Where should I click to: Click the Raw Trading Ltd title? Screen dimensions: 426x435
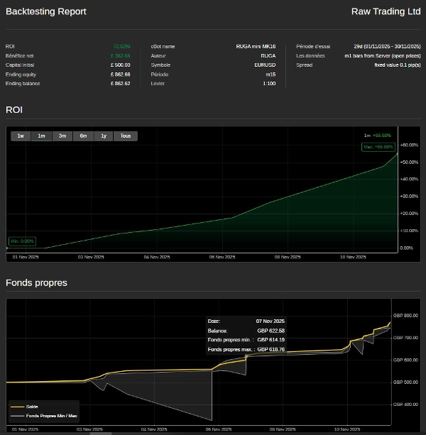pyautogui.click(x=386, y=11)
